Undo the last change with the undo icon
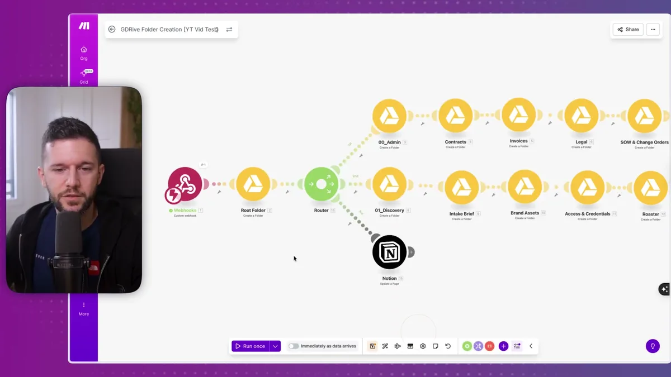671x377 pixels. coord(448,346)
